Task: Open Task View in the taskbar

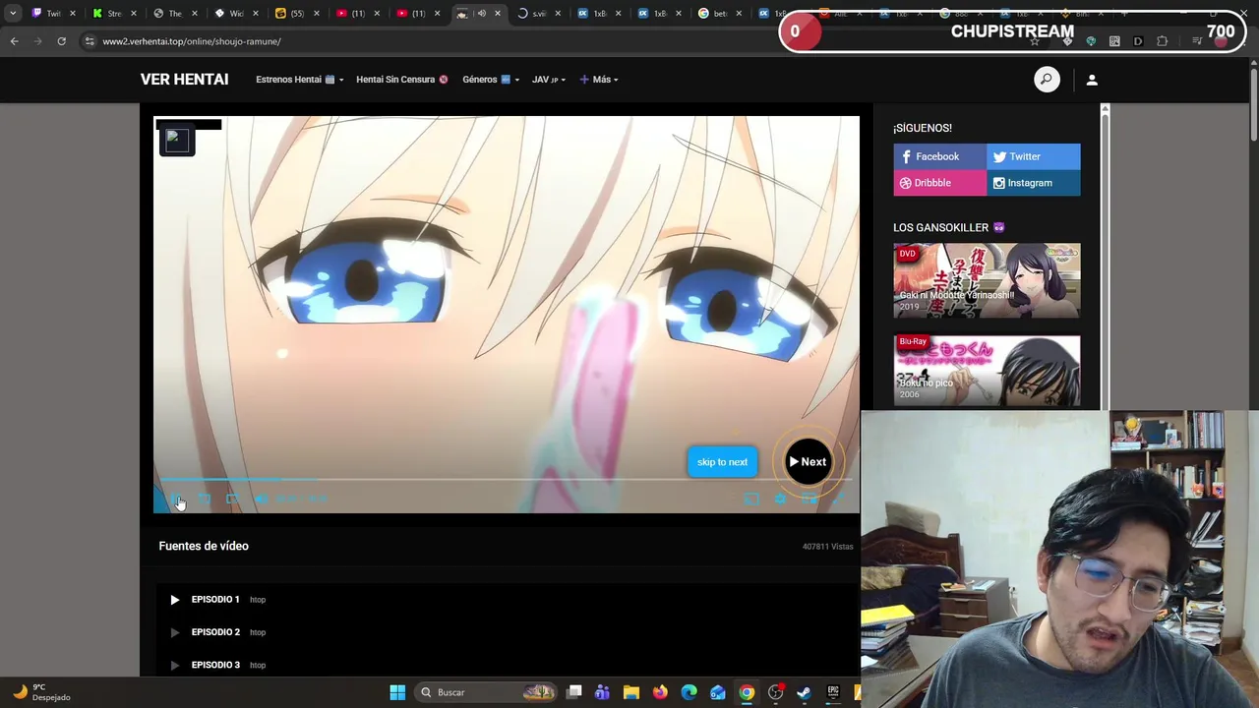Action: [574, 692]
